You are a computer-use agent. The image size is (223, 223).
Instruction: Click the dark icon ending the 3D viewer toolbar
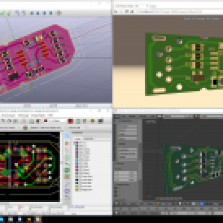[59, 13]
